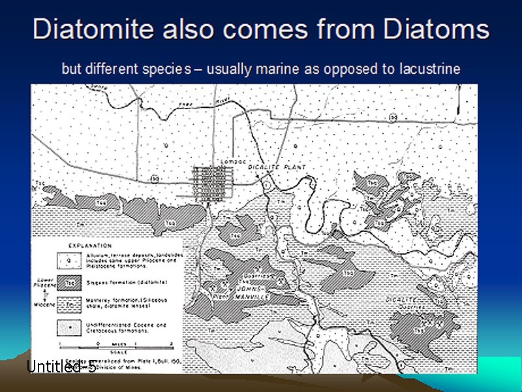
Task: Click the Sisquoc formation description text
Action: [127, 282]
